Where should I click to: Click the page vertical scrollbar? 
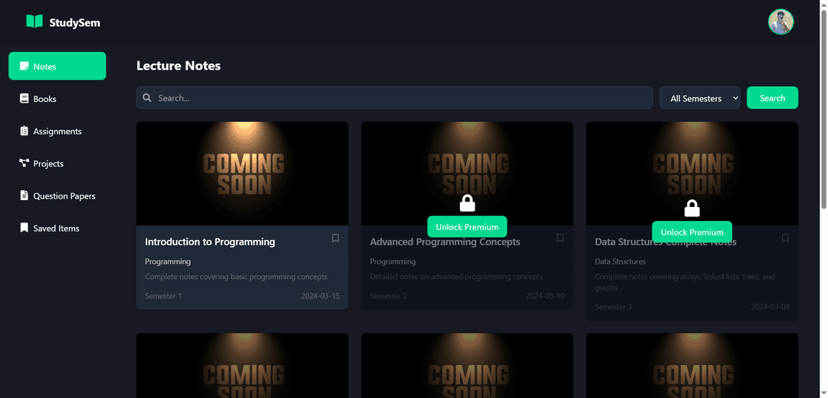[823, 115]
